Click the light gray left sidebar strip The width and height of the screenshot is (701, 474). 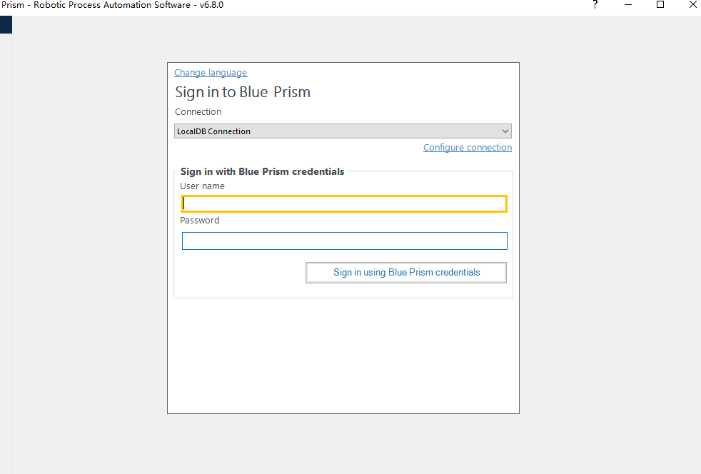pos(6,250)
